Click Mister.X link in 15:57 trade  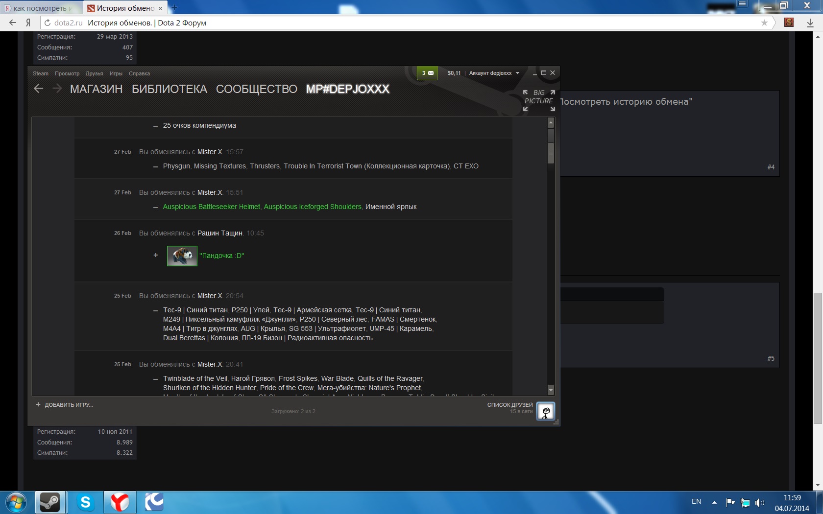click(210, 152)
